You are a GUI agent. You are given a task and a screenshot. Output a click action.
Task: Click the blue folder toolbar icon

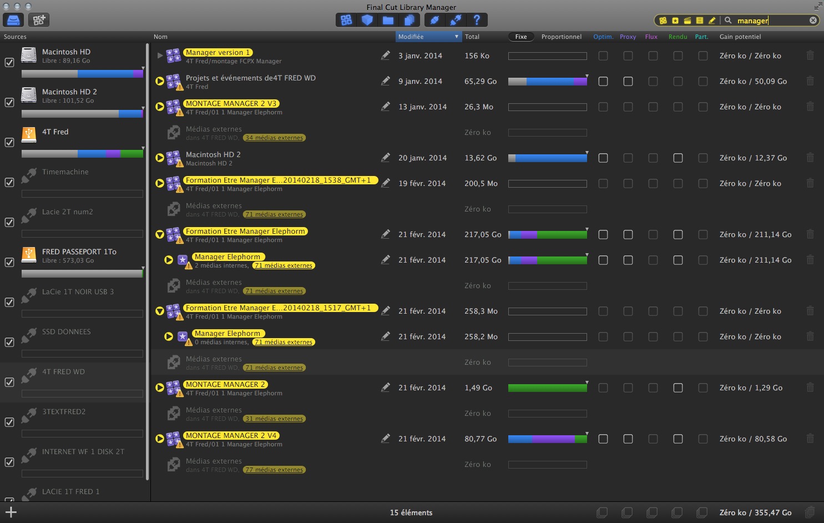[388, 20]
